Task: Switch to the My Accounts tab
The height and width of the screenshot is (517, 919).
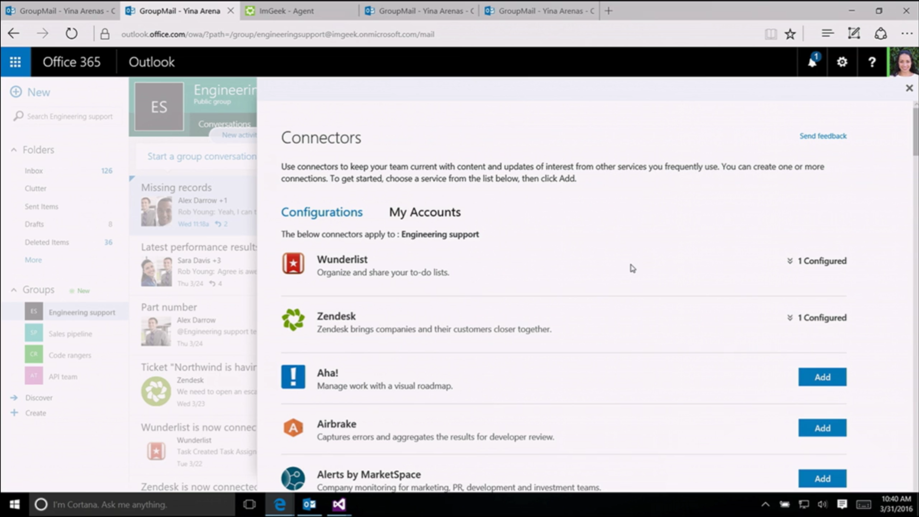Action: (425, 212)
